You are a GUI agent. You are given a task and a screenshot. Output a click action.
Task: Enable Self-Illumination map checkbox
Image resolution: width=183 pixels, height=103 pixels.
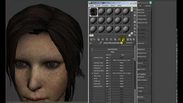tap(92, 71)
